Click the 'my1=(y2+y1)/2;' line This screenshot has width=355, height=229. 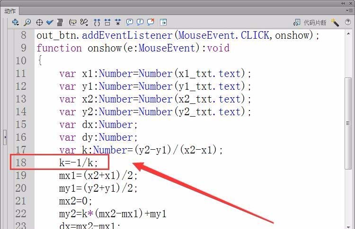pyautogui.click(x=98, y=188)
